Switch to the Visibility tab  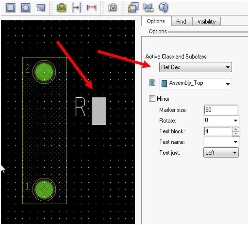pyautogui.click(x=206, y=22)
